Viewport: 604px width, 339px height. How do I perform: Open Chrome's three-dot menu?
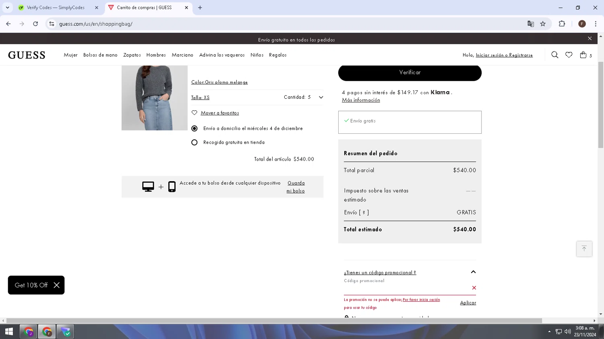tap(596, 24)
